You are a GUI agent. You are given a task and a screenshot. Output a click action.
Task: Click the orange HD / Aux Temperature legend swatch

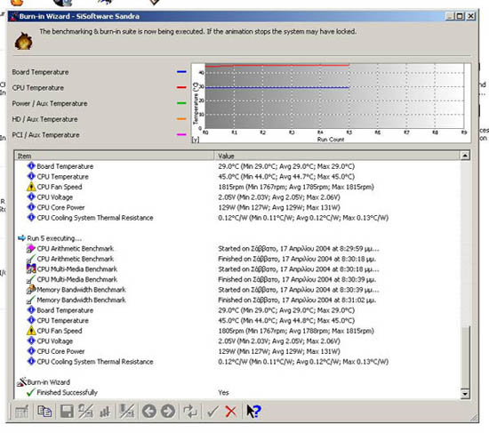tap(181, 119)
